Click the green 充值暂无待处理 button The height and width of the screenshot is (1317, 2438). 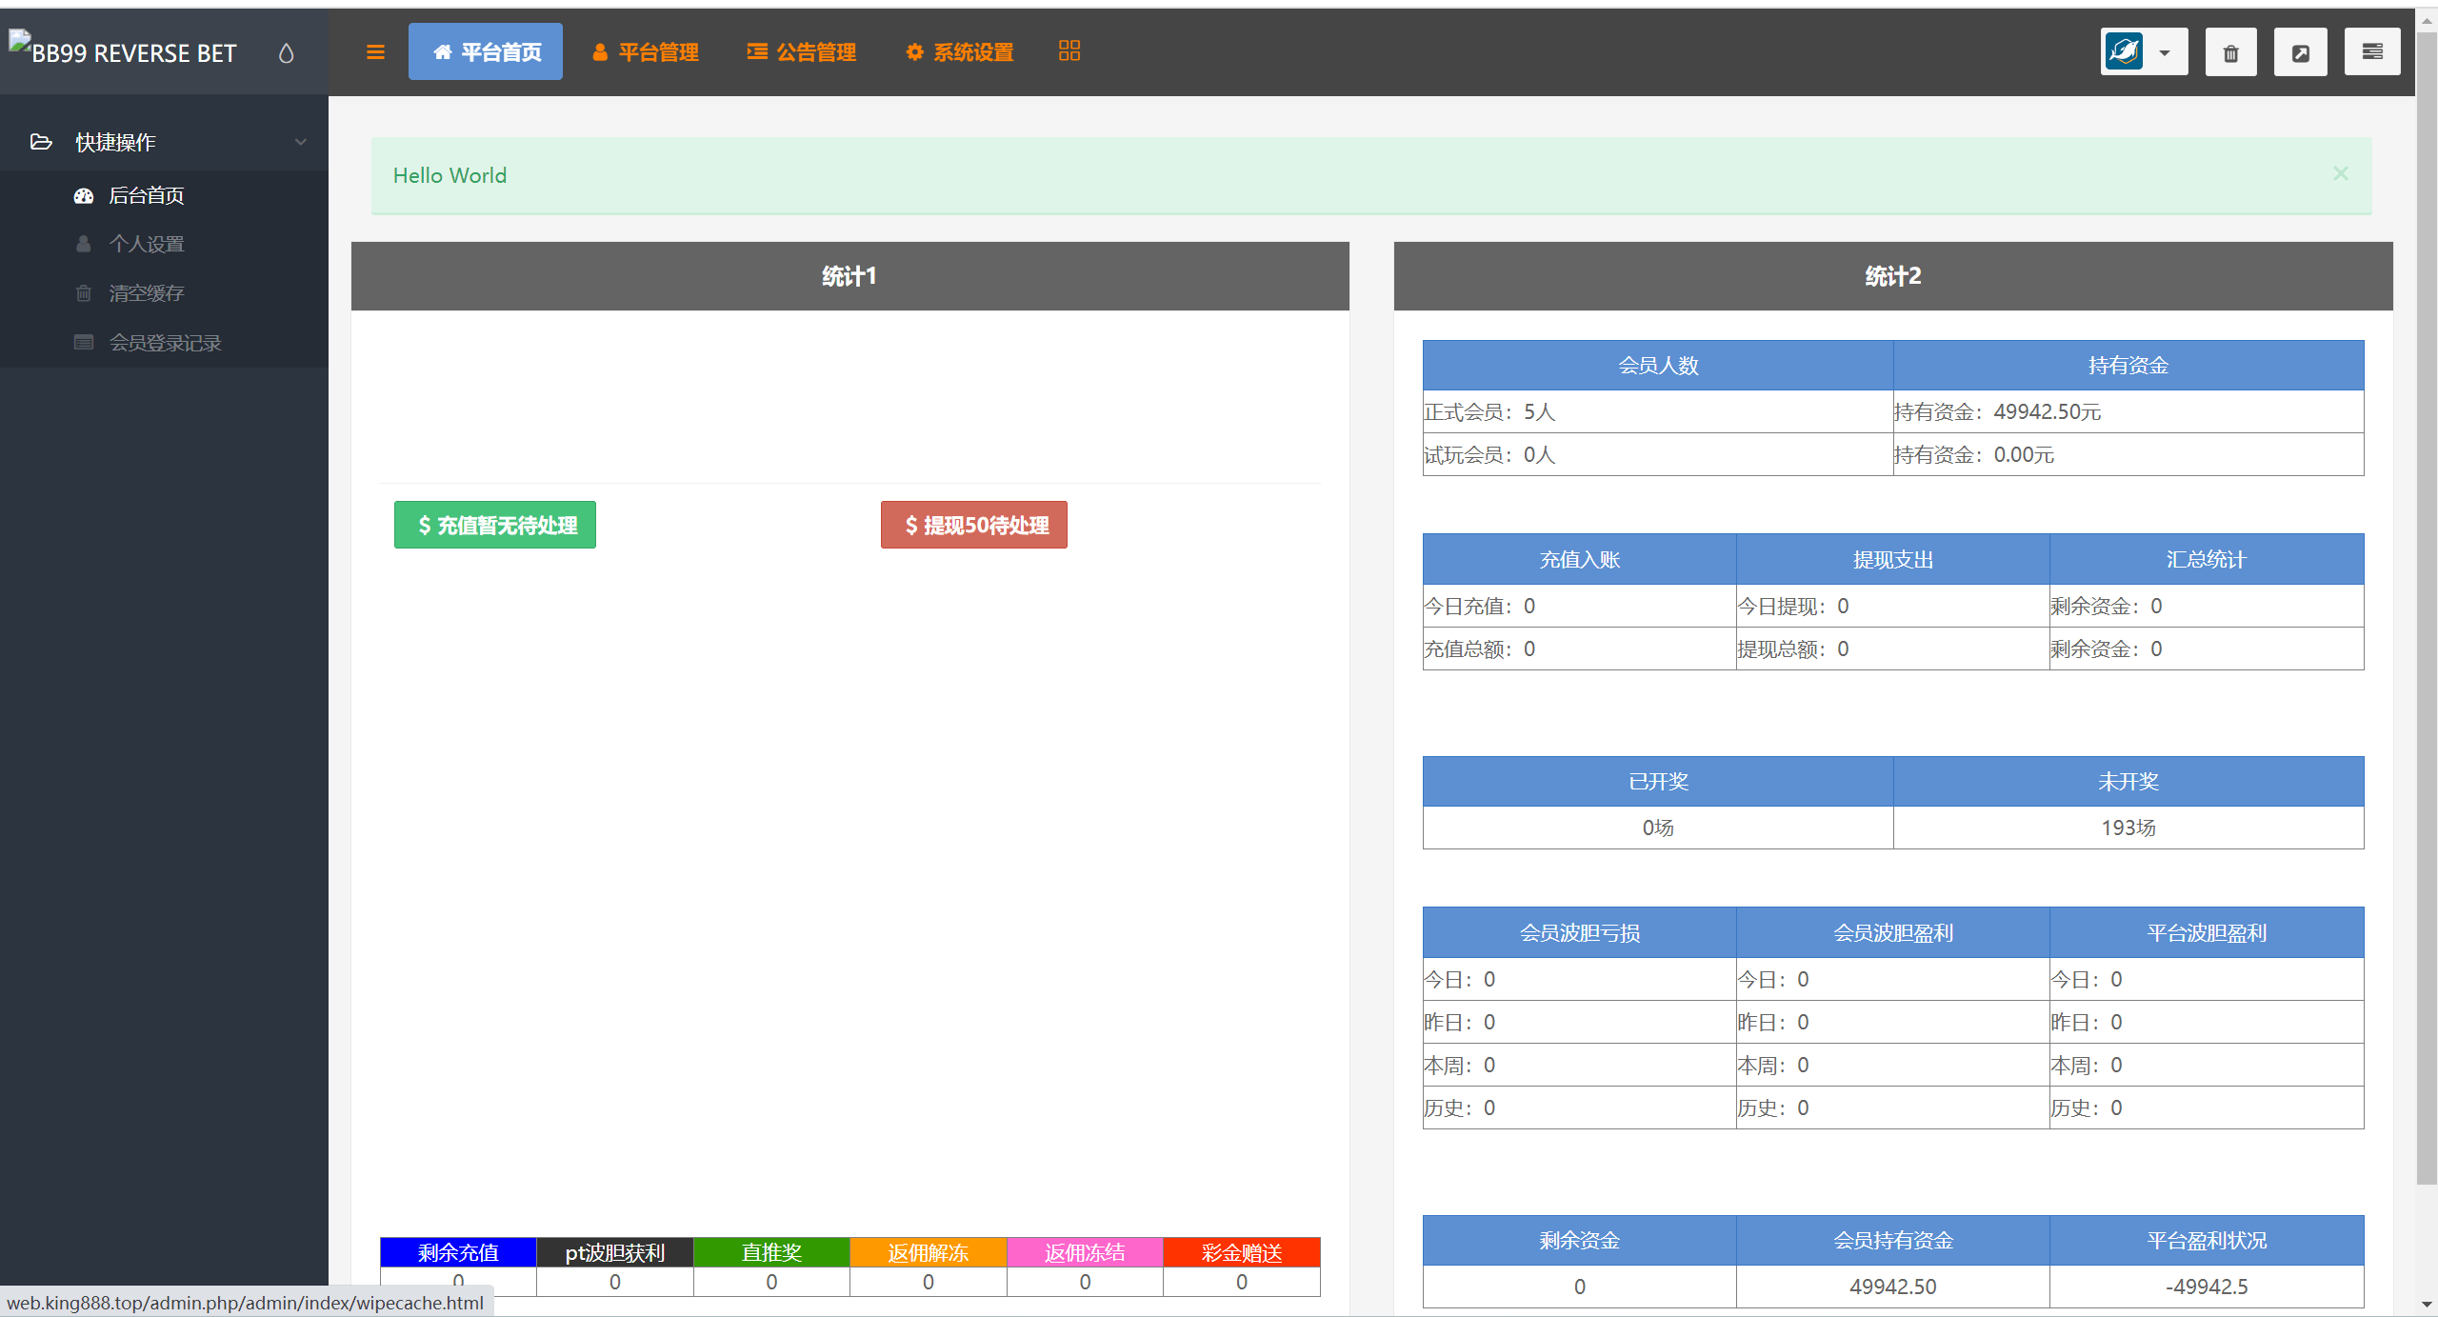point(495,525)
